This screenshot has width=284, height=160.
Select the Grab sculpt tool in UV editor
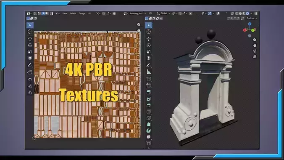click(x=30, y=80)
